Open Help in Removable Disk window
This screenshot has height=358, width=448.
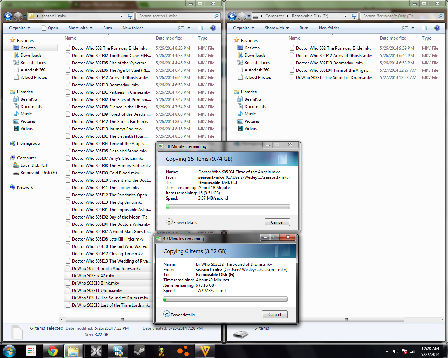437,28
